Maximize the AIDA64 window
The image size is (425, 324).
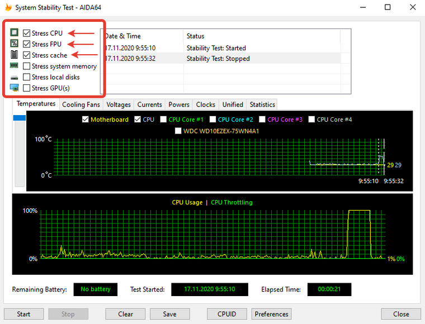click(388, 7)
